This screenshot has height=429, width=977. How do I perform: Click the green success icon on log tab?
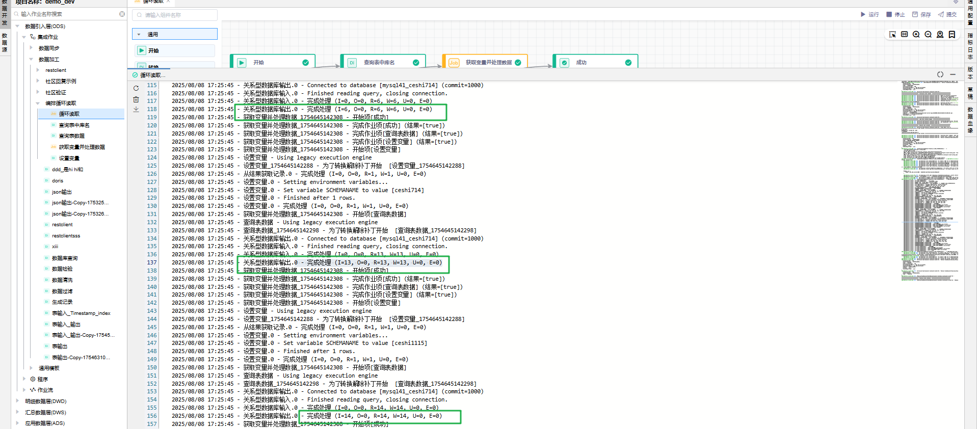tap(135, 75)
